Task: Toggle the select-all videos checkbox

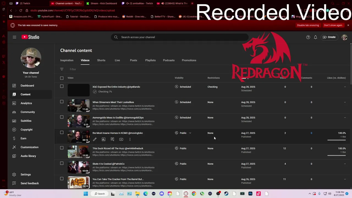Action: [x=62, y=78]
